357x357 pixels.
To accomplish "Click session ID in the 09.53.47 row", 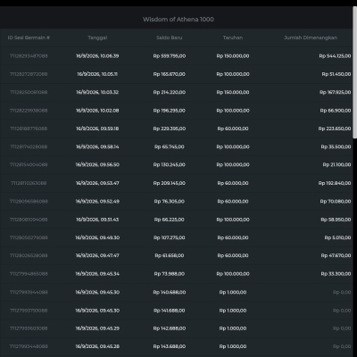I will pyautogui.click(x=29, y=183).
